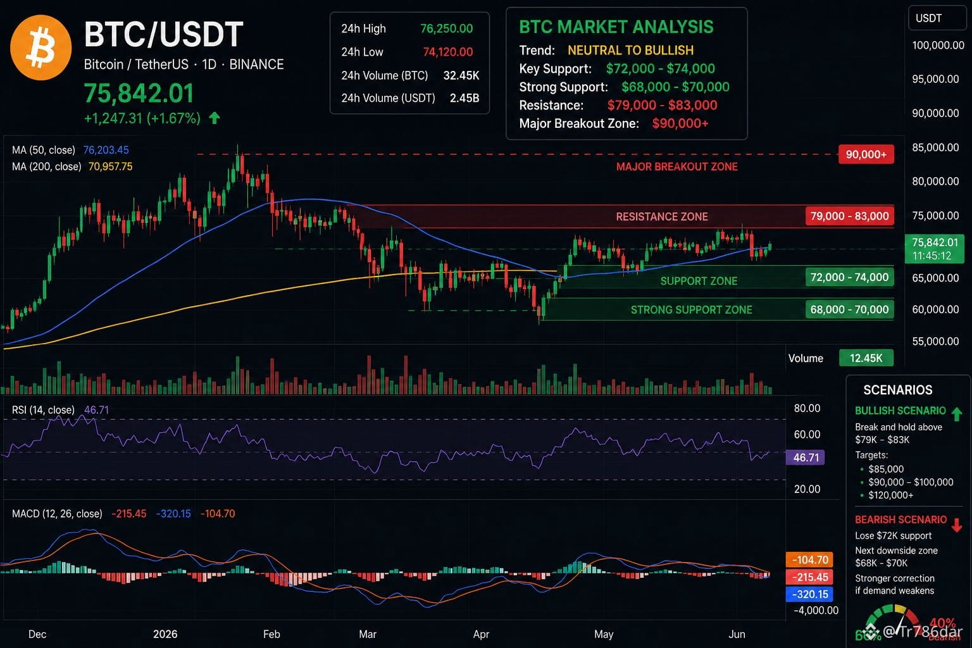Click the RESISTANCE ZONE chart label

662,217
